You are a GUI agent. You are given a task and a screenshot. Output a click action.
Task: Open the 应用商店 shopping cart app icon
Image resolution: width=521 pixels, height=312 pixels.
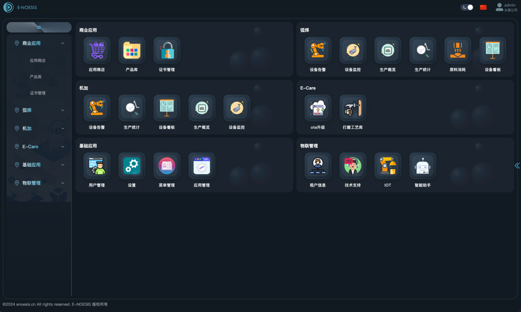click(97, 50)
